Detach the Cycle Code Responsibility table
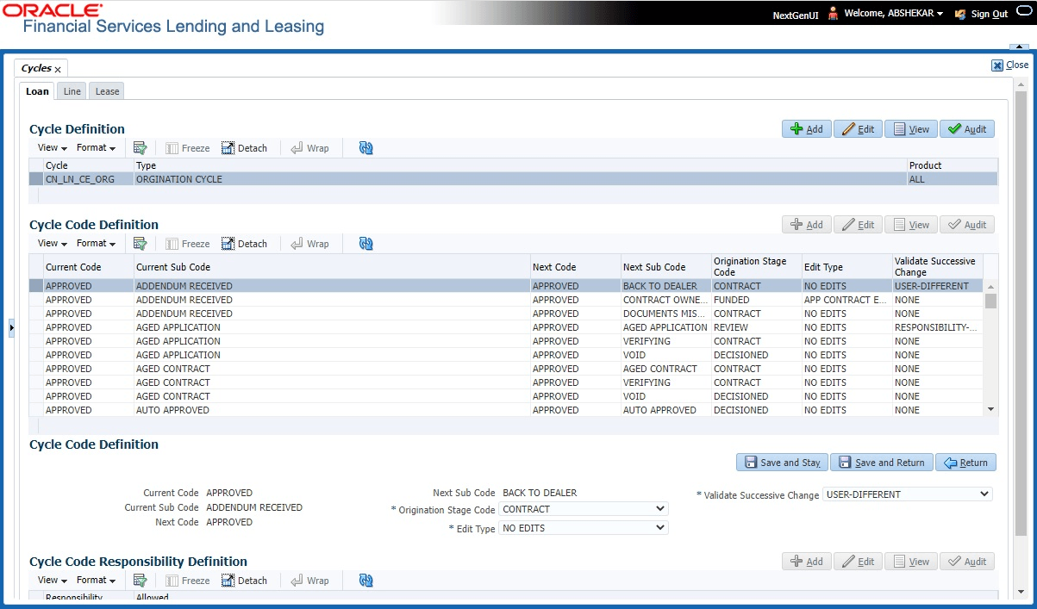The height and width of the screenshot is (609, 1037). [244, 581]
